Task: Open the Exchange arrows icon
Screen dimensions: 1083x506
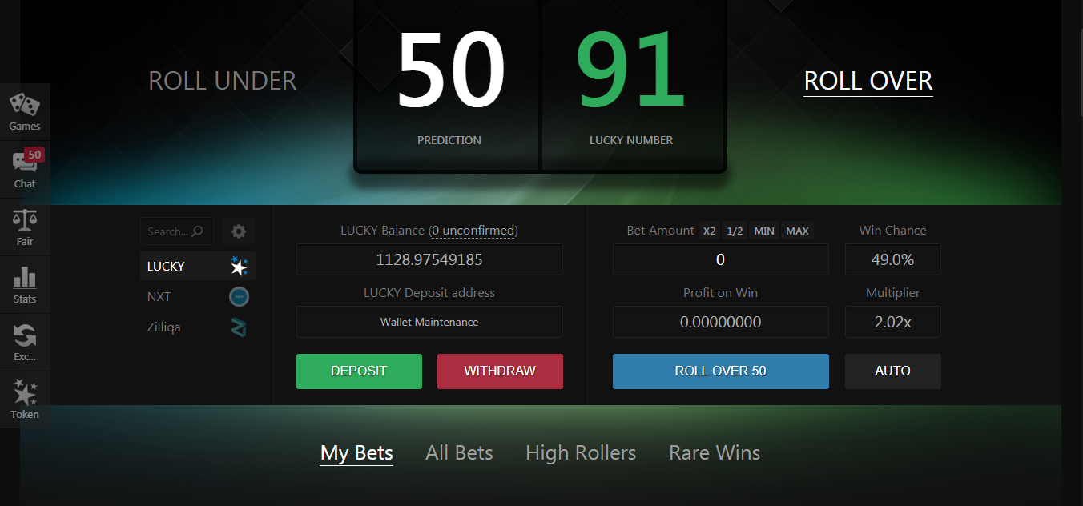Action: 25,335
